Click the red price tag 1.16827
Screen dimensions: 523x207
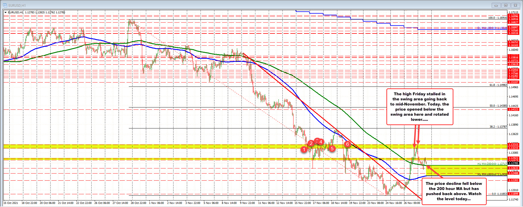[513, 22]
